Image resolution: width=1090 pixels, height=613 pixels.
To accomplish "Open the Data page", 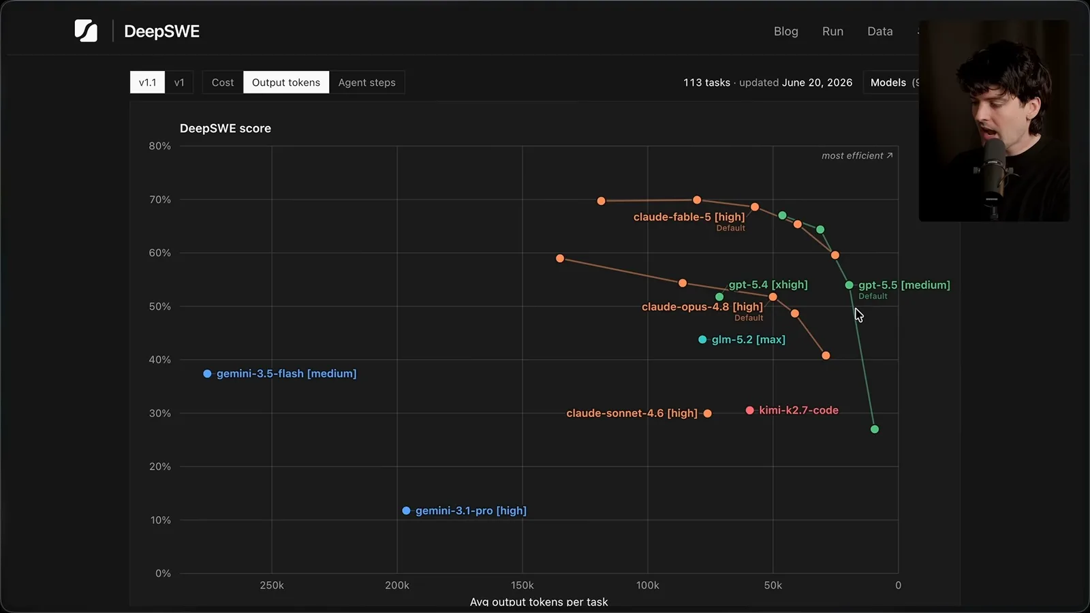I will click(879, 31).
